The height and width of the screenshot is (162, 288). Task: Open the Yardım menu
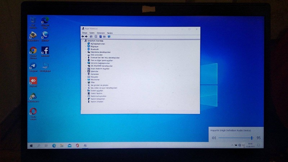coord(110,33)
